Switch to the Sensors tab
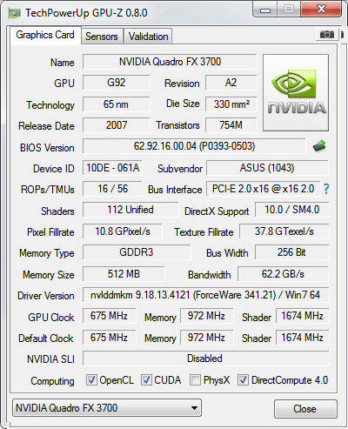348x429 pixels. 102,37
